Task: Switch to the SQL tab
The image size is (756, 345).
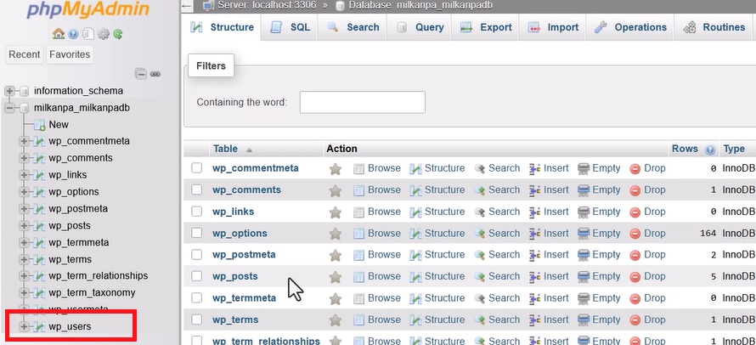Action: click(x=291, y=27)
